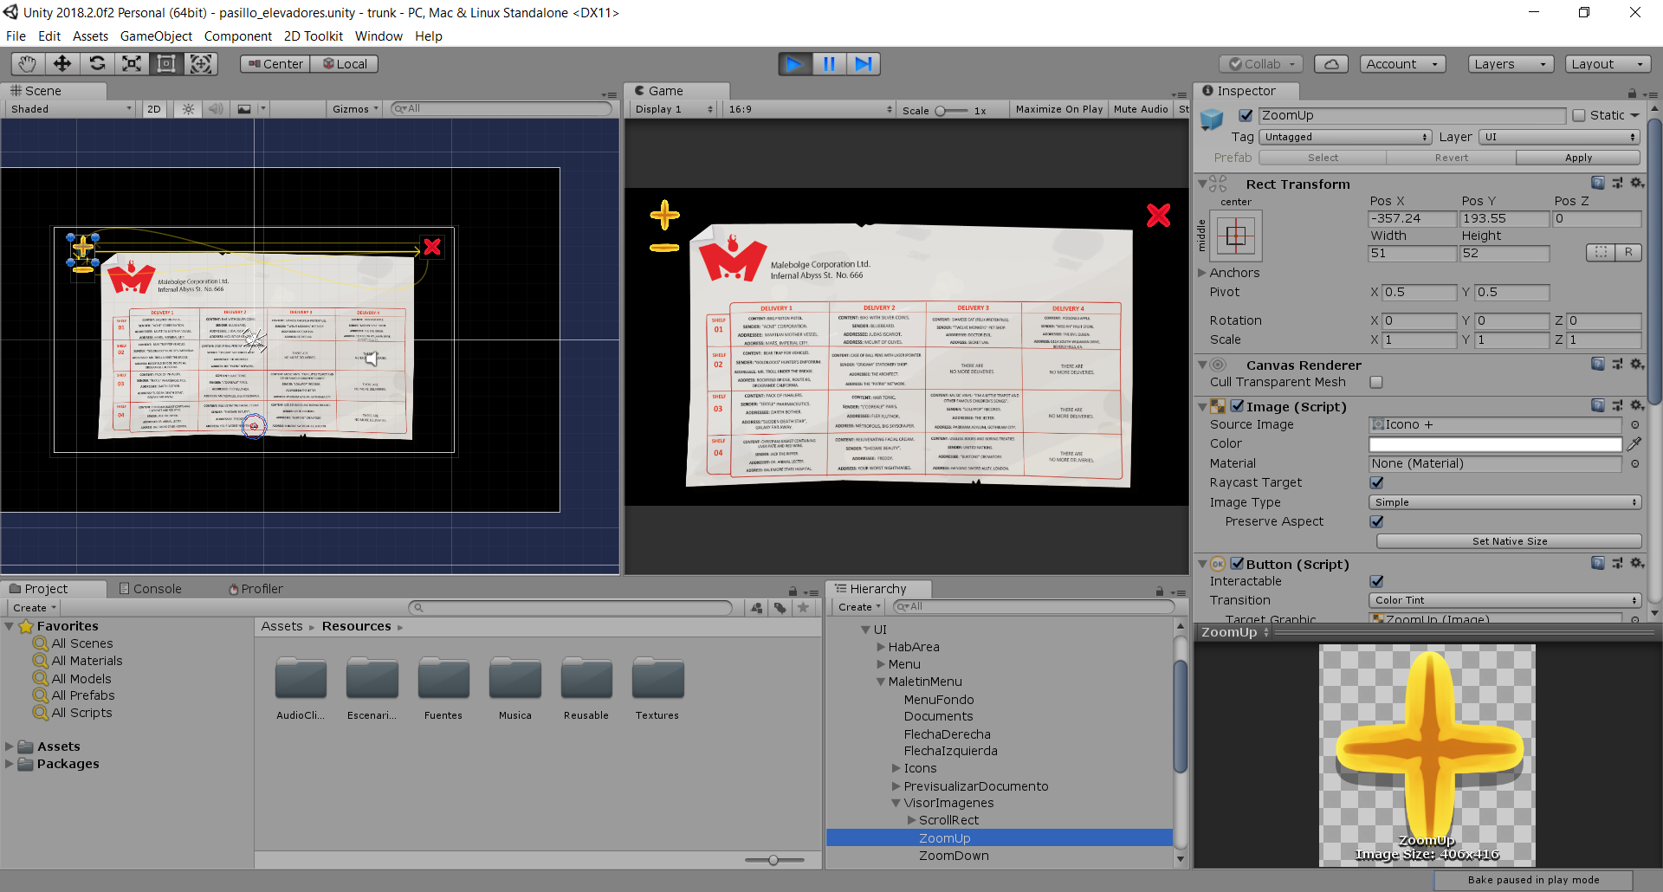Open the cloud services icon

(x=1331, y=64)
